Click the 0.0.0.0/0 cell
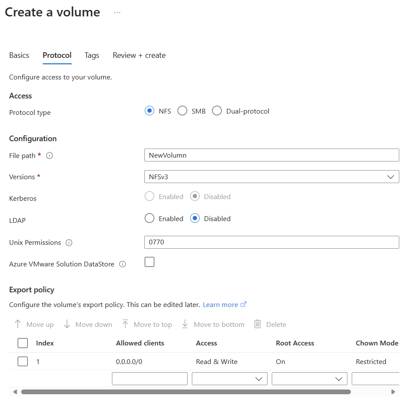Screen dimensions: 420x402 pos(129,361)
